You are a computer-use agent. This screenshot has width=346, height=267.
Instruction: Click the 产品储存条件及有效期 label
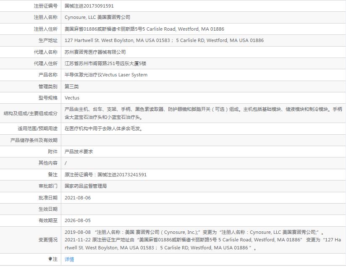pyautogui.click(x=34, y=140)
